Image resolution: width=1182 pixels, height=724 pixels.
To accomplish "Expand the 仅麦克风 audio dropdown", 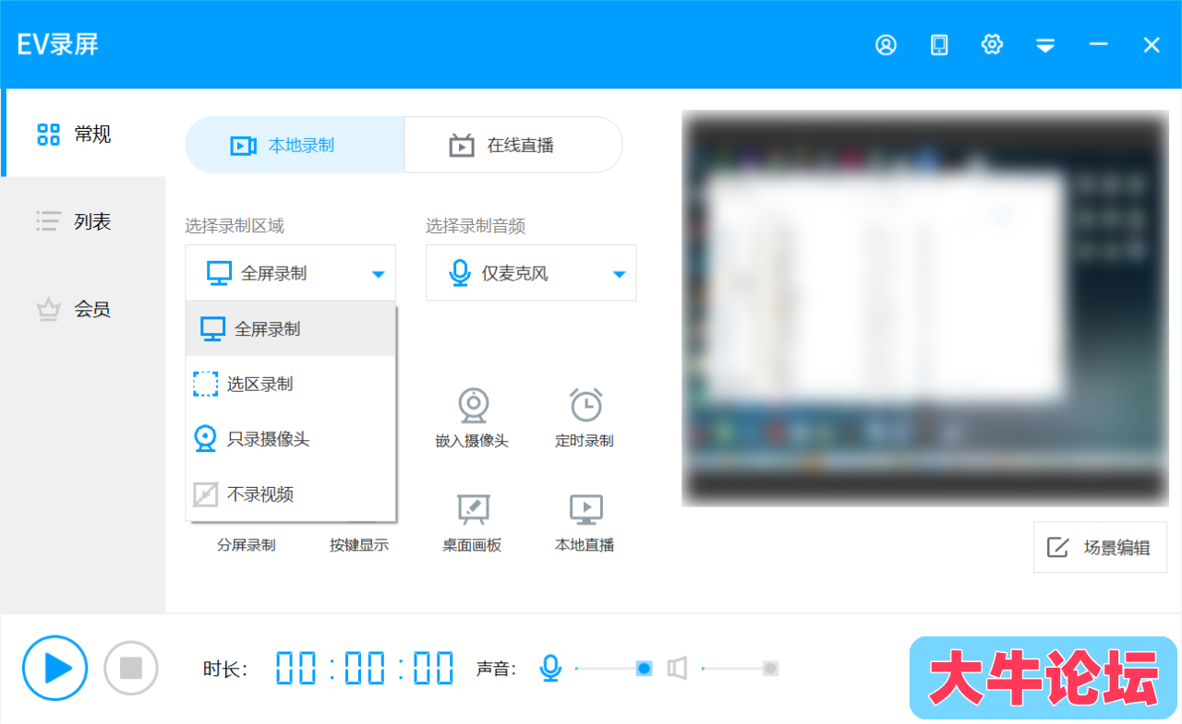I will [x=531, y=273].
